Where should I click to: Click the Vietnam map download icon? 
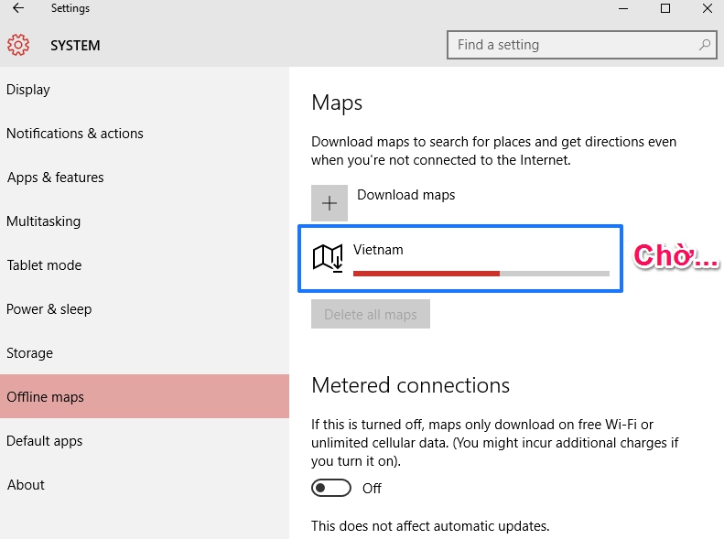click(328, 258)
